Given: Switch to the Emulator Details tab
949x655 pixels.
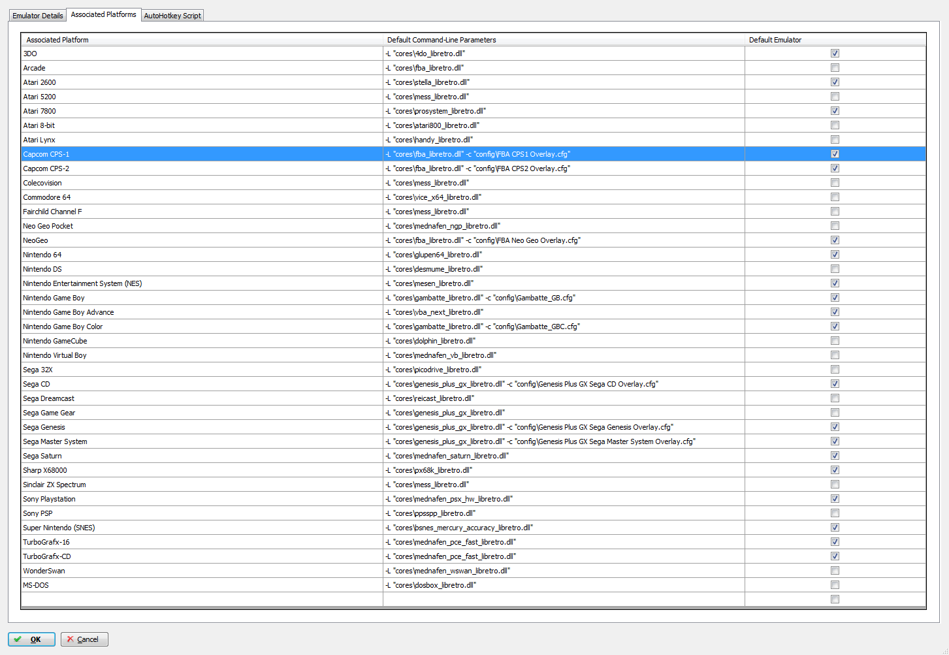Looking at the screenshot, I should 38,15.
